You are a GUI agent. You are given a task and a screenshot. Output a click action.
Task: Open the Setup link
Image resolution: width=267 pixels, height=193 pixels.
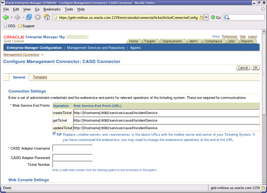pyautogui.click(x=216, y=36)
